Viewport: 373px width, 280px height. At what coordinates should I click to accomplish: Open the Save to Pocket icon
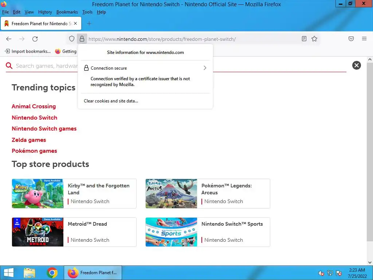point(351,39)
